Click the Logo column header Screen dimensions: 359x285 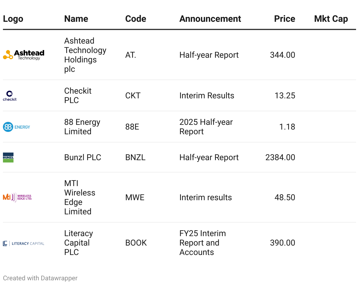[x=13, y=19]
